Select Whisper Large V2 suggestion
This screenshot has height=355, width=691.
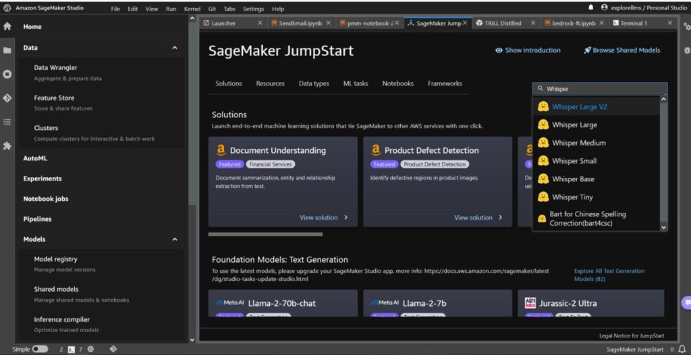click(x=597, y=106)
